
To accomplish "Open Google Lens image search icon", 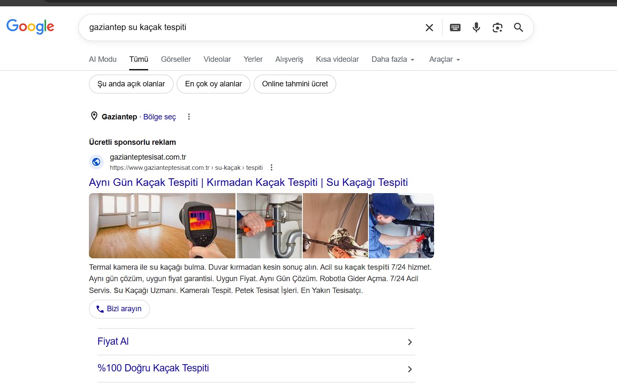I will pos(497,28).
